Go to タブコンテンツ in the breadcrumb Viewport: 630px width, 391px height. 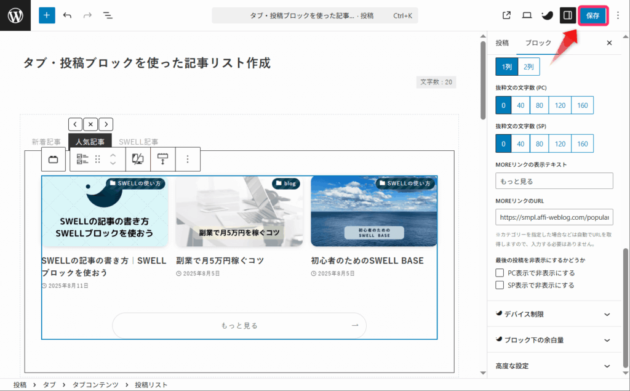click(95, 385)
